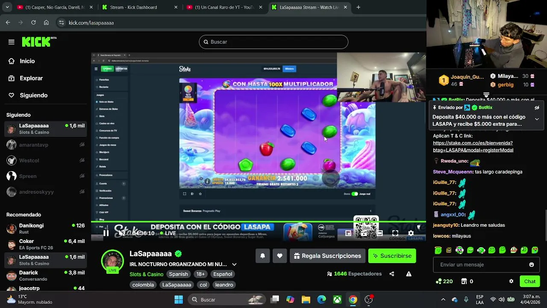Open recommended channel Daarick
This screenshot has width=547, height=308.
point(45,275)
